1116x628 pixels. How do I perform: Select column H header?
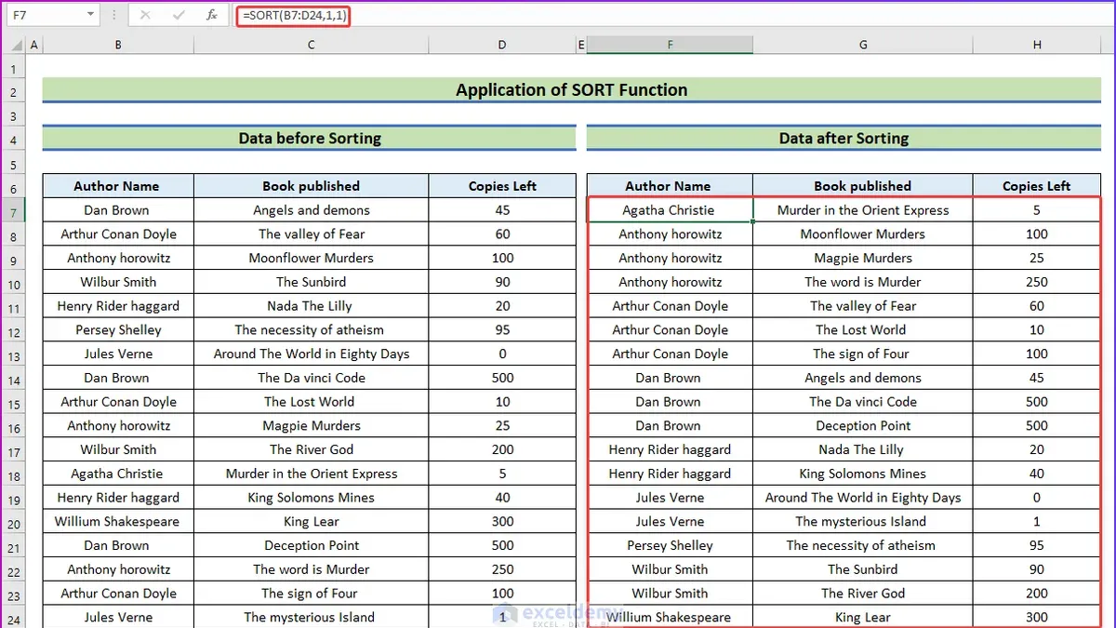(1036, 45)
